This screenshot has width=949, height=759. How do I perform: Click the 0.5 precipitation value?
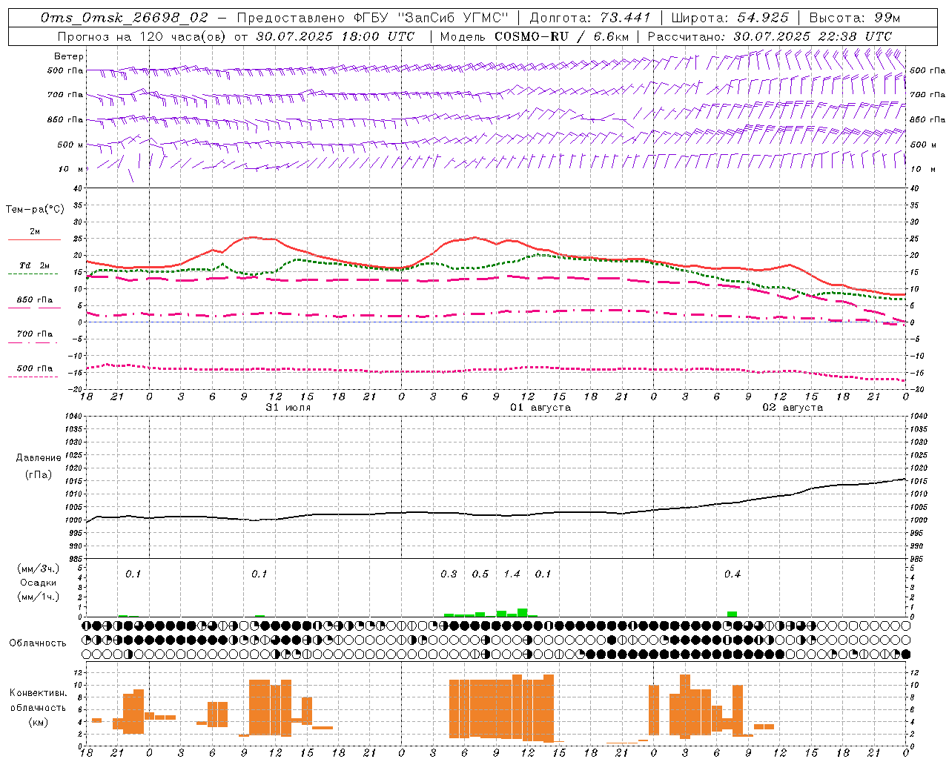pyautogui.click(x=480, y=574)
